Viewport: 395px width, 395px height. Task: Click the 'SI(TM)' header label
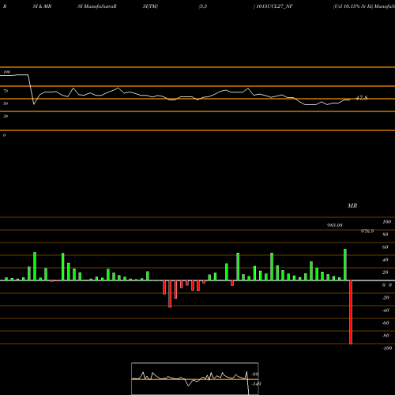tap(150, 6)
